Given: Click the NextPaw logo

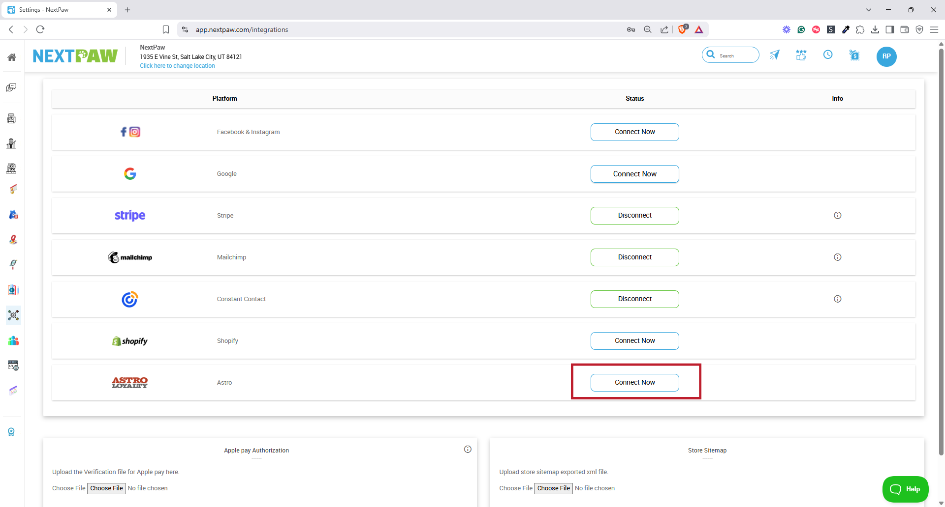Looking at the screenshot, I should coord(75,56).
